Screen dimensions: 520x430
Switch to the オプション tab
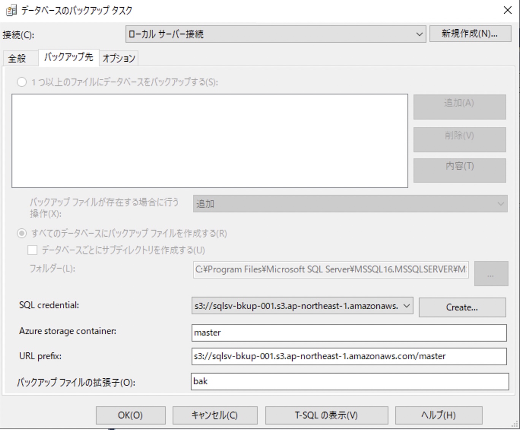point(119,58)
